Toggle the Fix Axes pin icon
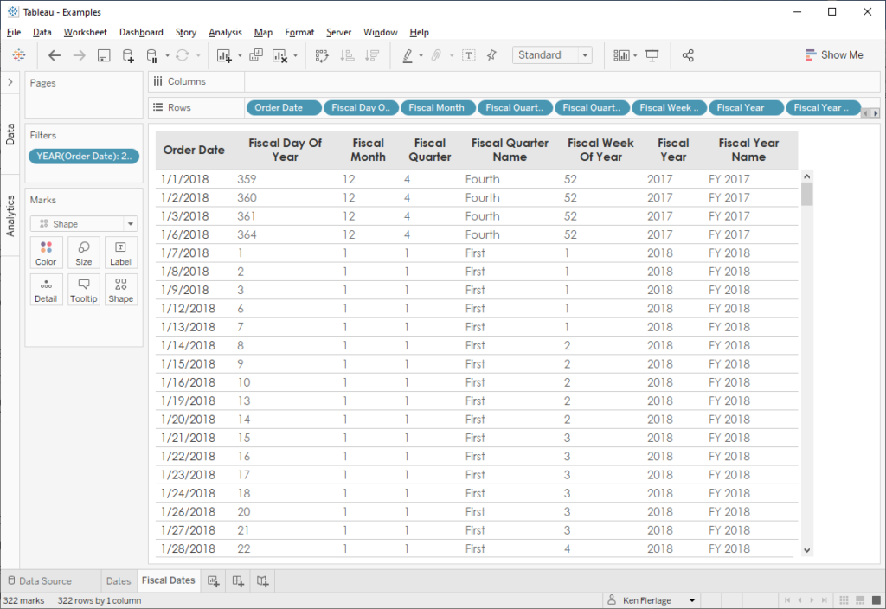Screen dimensions: 886x609 click(491, 55)
